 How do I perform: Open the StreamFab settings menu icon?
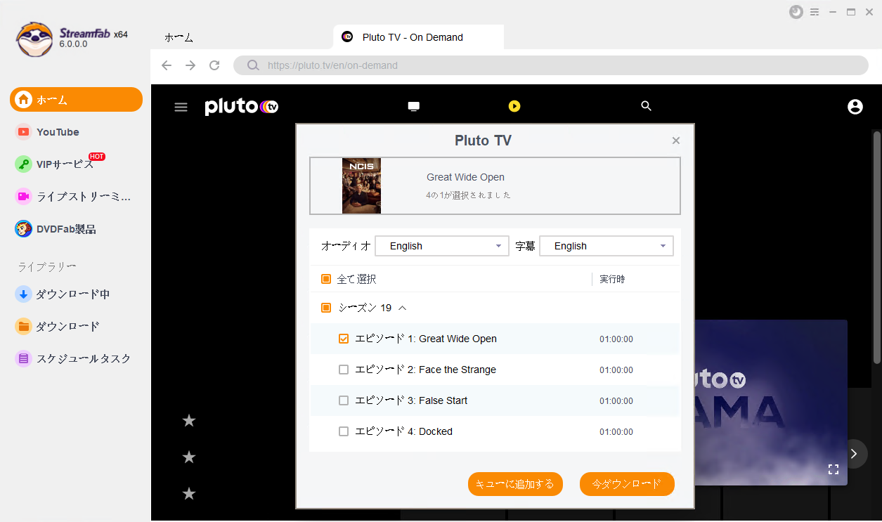[815, 12]
